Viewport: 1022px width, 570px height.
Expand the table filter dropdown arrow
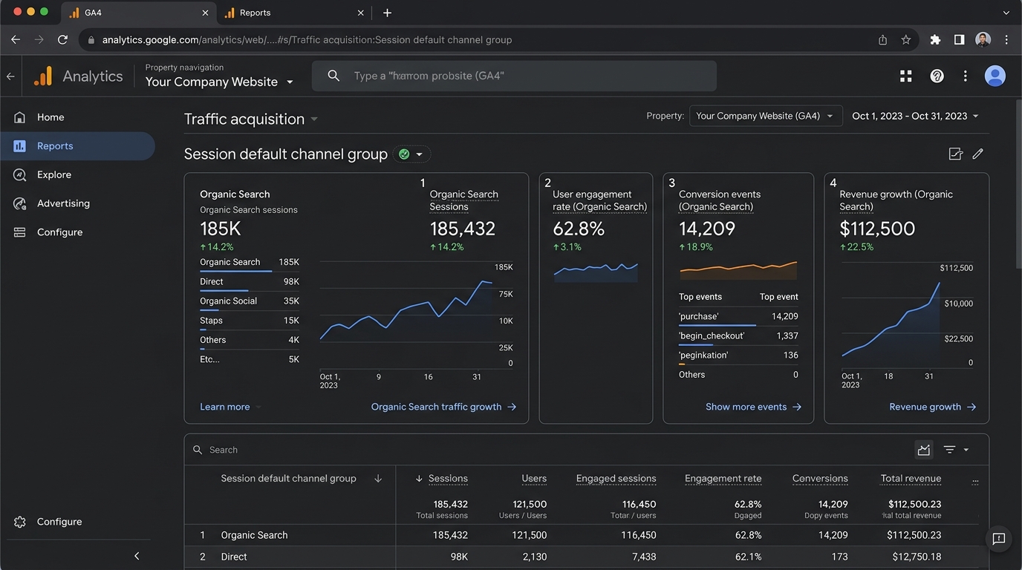coord(966,450)
